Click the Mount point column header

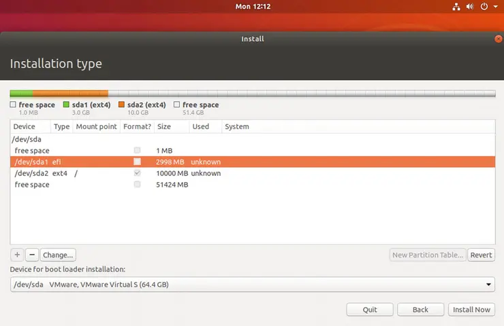96,126
